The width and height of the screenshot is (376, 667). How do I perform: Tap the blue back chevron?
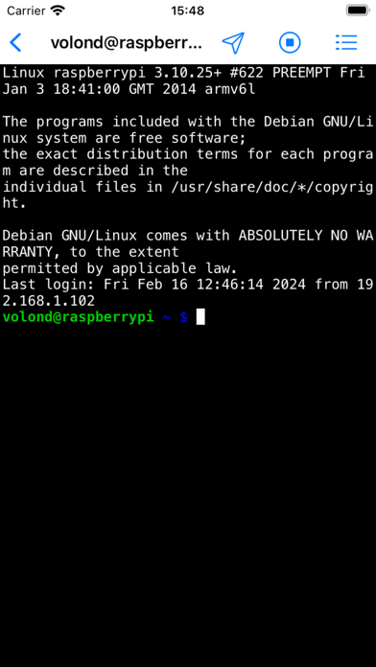tap(15, 42)
